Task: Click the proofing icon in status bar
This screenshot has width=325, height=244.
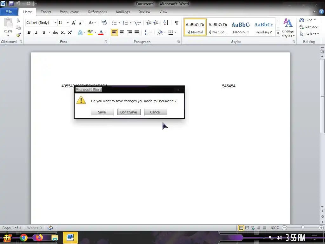Action: click(x=50, y=228)
